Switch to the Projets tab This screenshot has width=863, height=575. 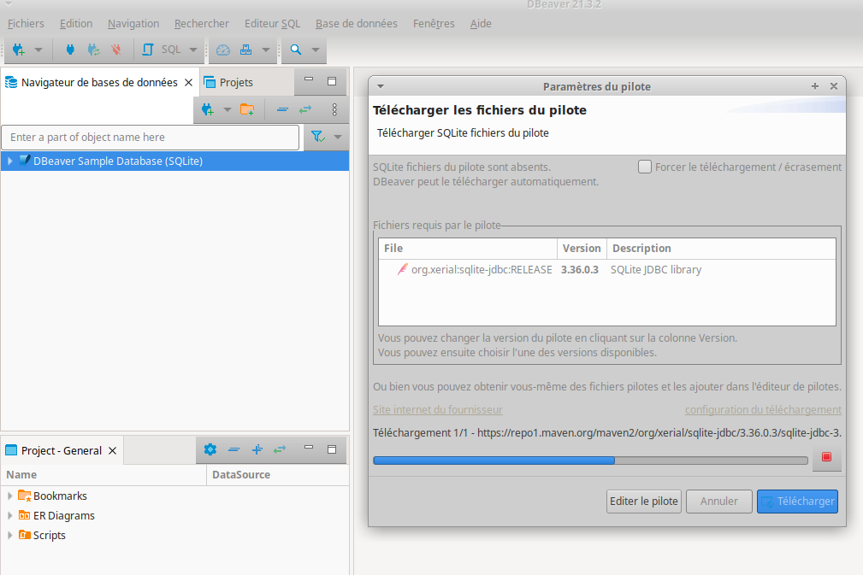tap(235, 82)
